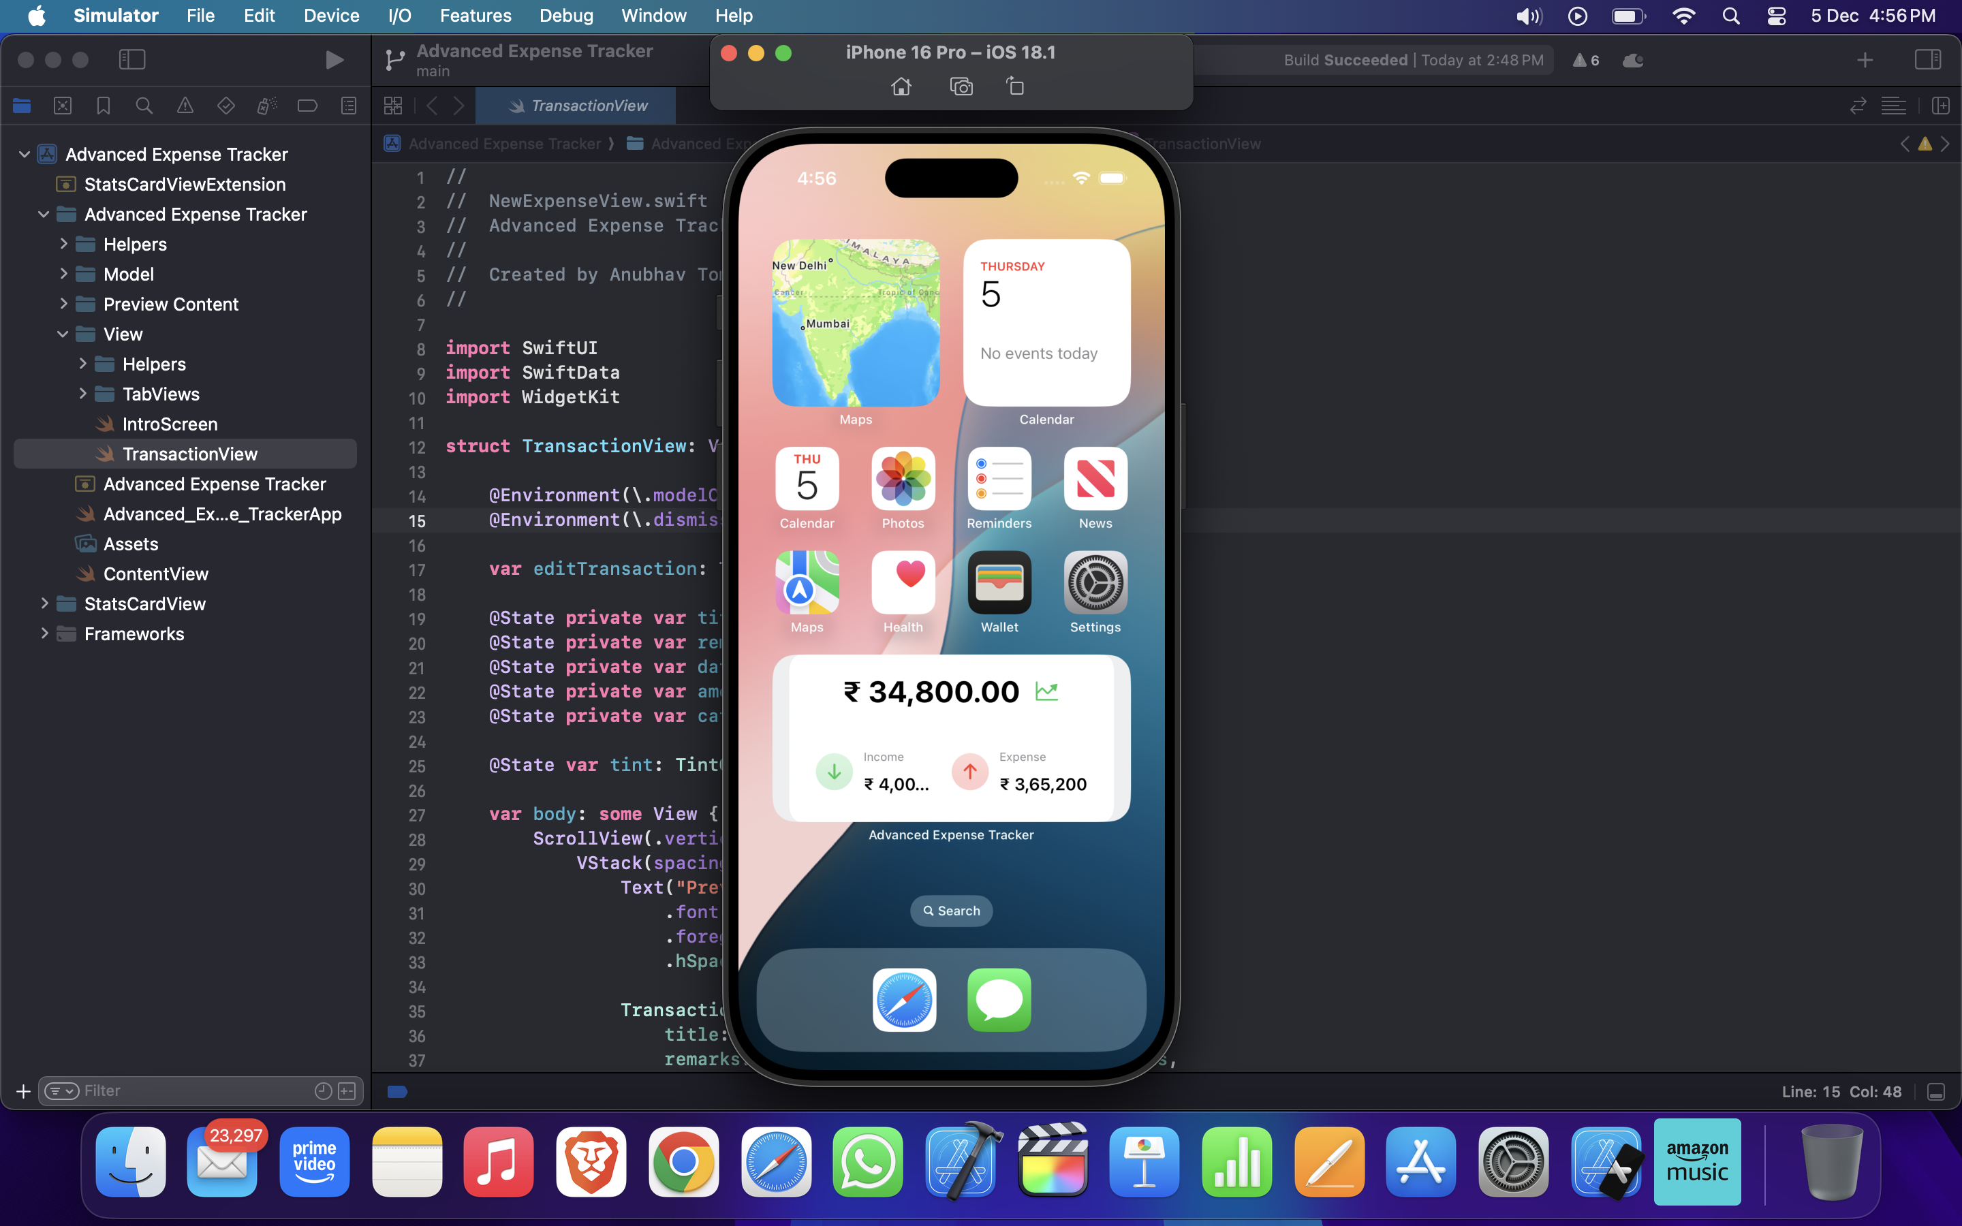This screenshot has width=1962, height=1226.
Task: Collapse the View folder
Action: tap(63, 334)
